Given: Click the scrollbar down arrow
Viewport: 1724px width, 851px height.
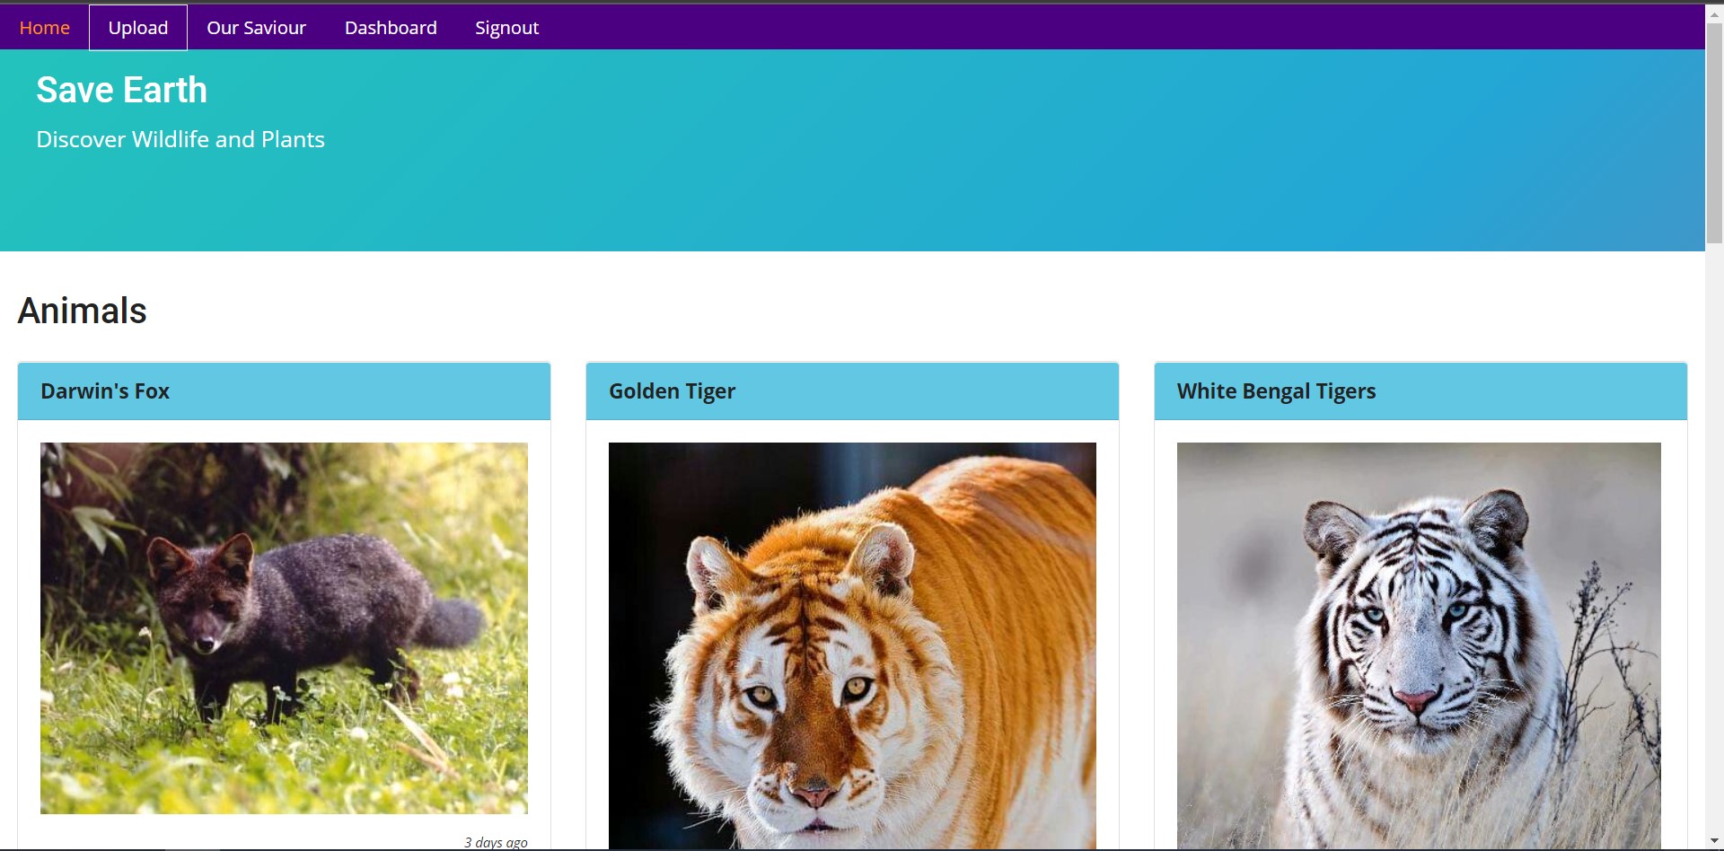Looking at the screenshot, I should 1714,841.
